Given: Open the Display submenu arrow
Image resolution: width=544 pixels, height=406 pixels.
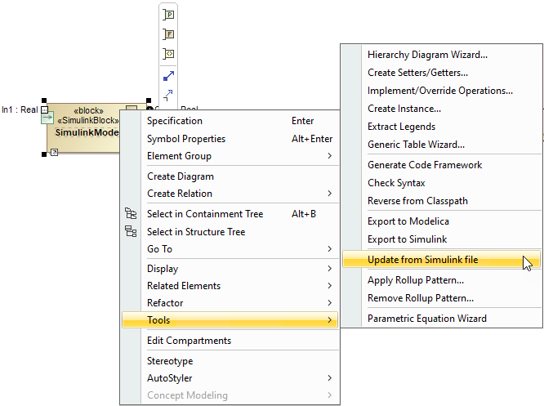Looking at the screenshot, I should [x=330, y=269].
